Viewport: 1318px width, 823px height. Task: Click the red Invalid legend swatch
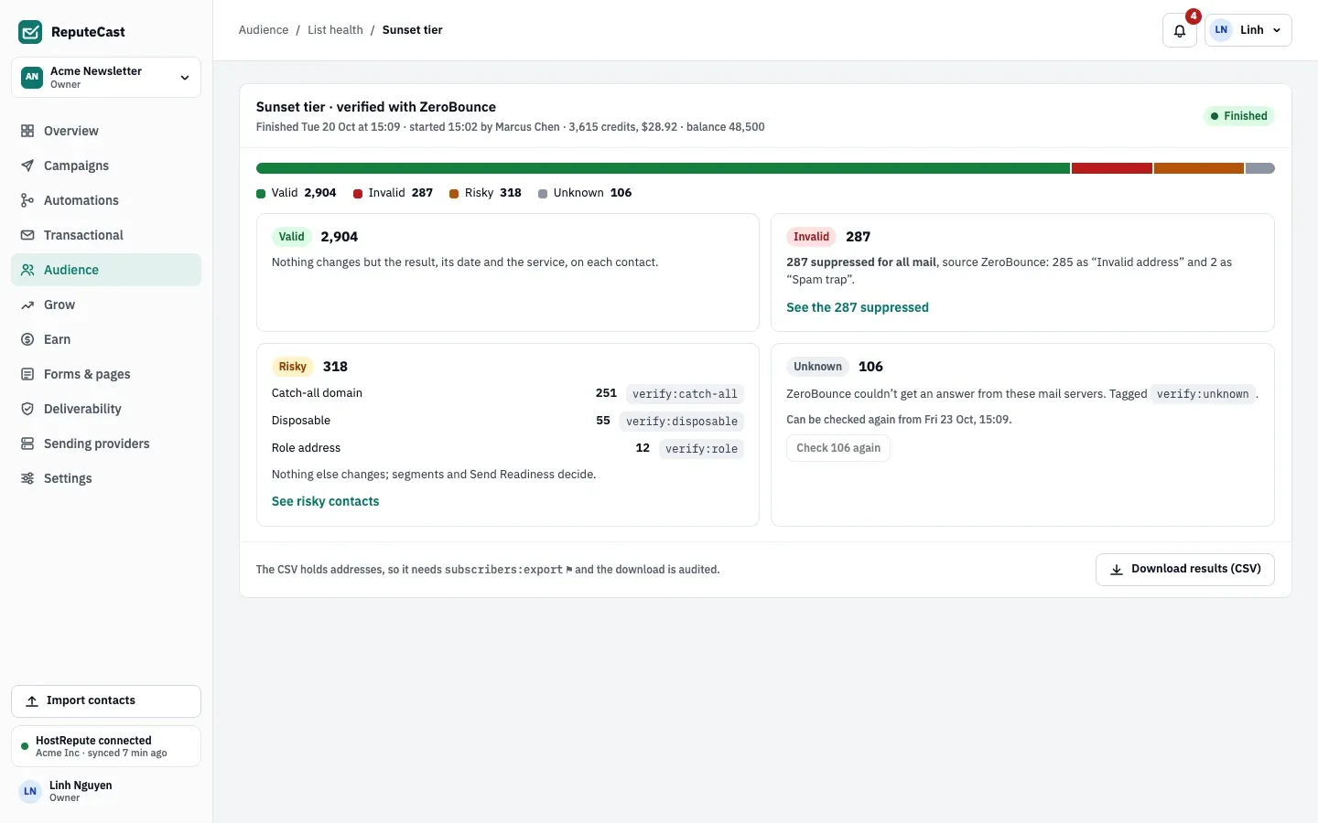(358, 194)
